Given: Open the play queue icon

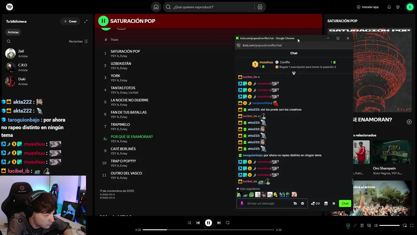Looking at the screenshot, I should pos(362,226).
